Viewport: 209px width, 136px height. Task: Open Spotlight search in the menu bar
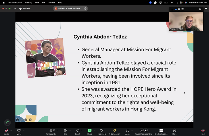177,3
